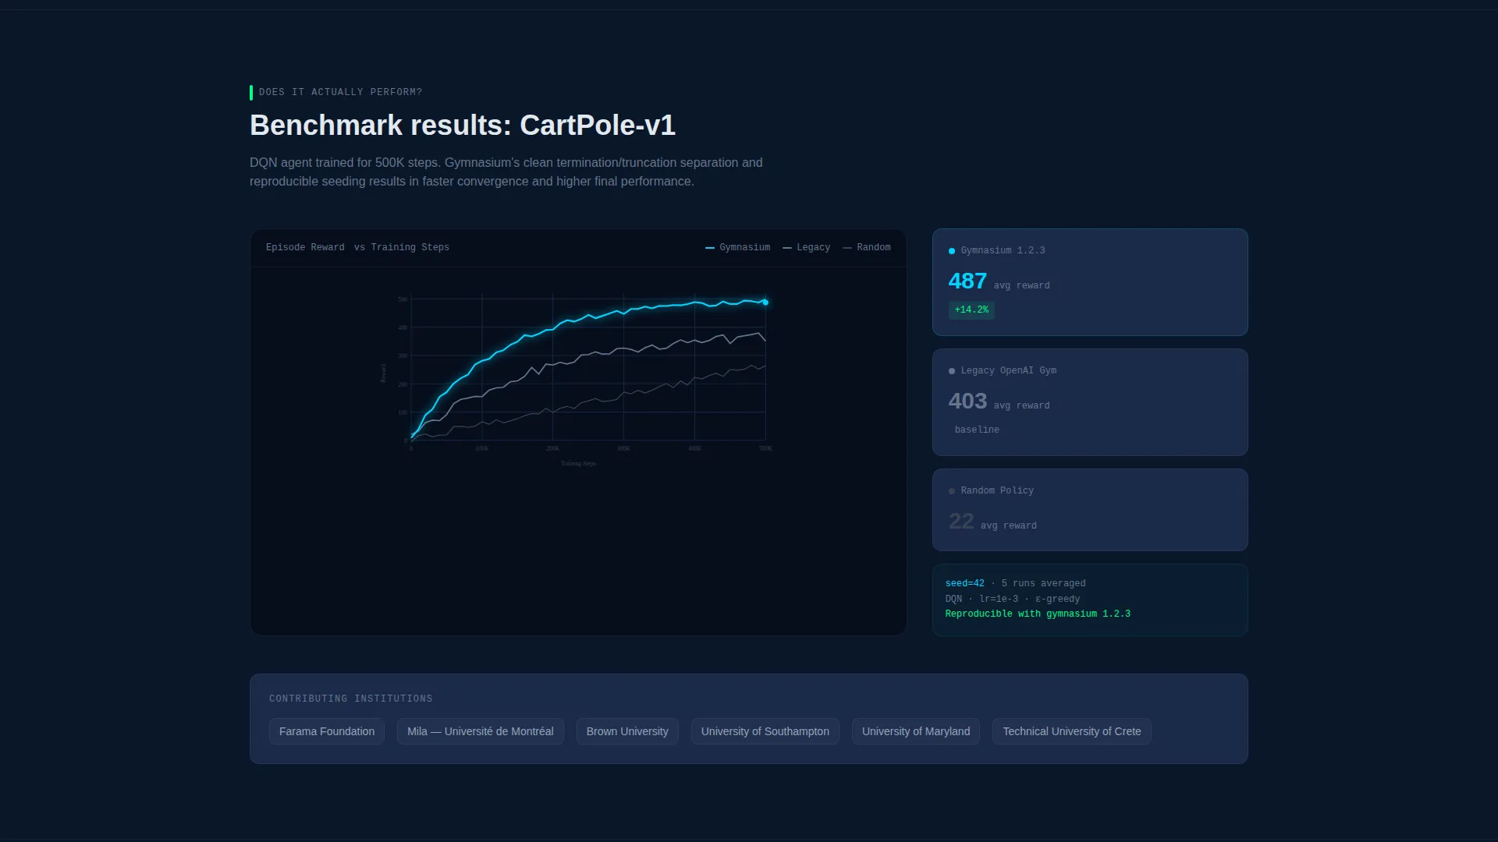Click the 'DOES IT ACTUALLY PERFORM?' eyebrow label
The image size is (1498, 842).
(x=340, y=92)
